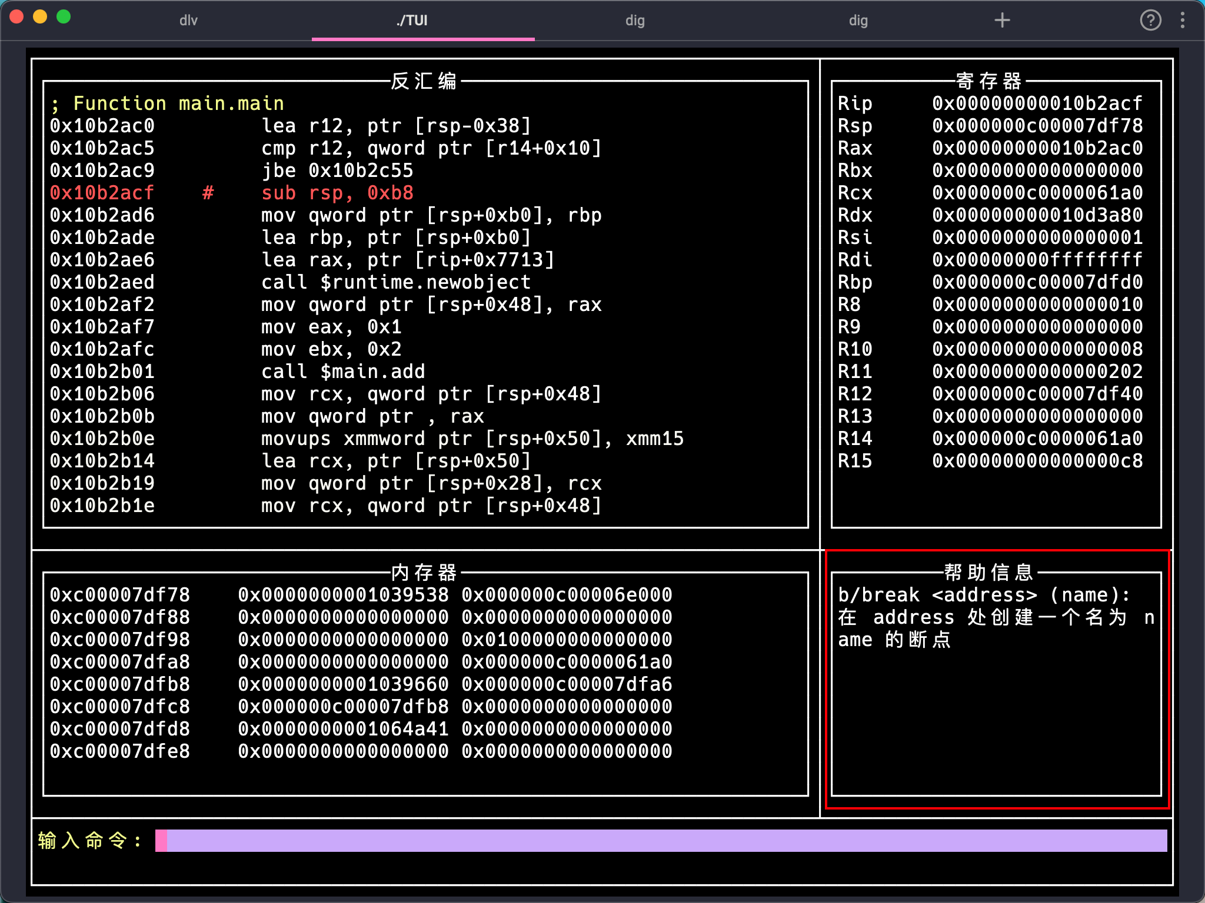Click the Rip register value

click(x=1037, y=103)
